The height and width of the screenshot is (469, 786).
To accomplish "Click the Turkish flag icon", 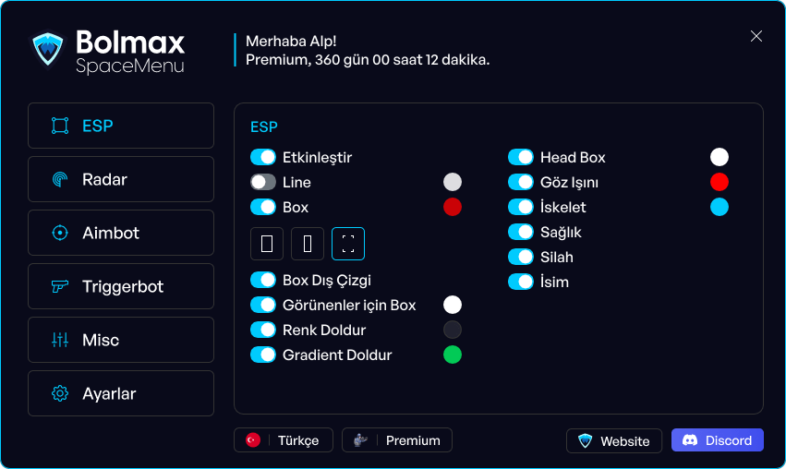I will [x=253, y=440].
